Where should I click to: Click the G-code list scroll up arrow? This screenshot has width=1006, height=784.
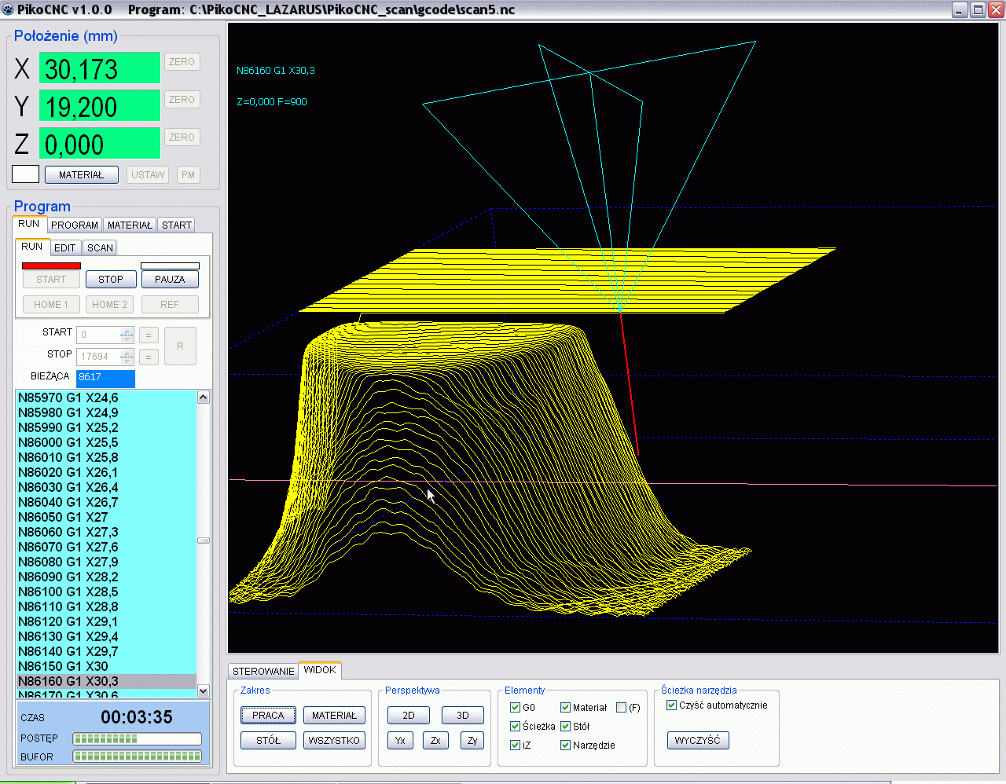point(204,397)
